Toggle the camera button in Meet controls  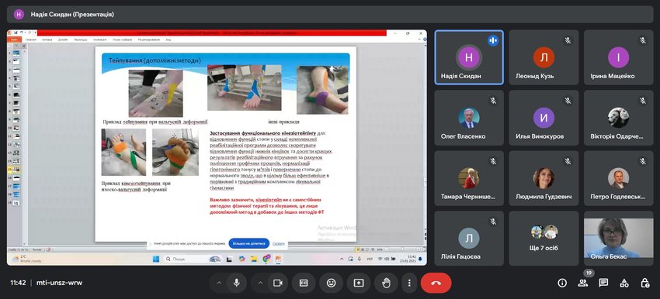point(278,283)
